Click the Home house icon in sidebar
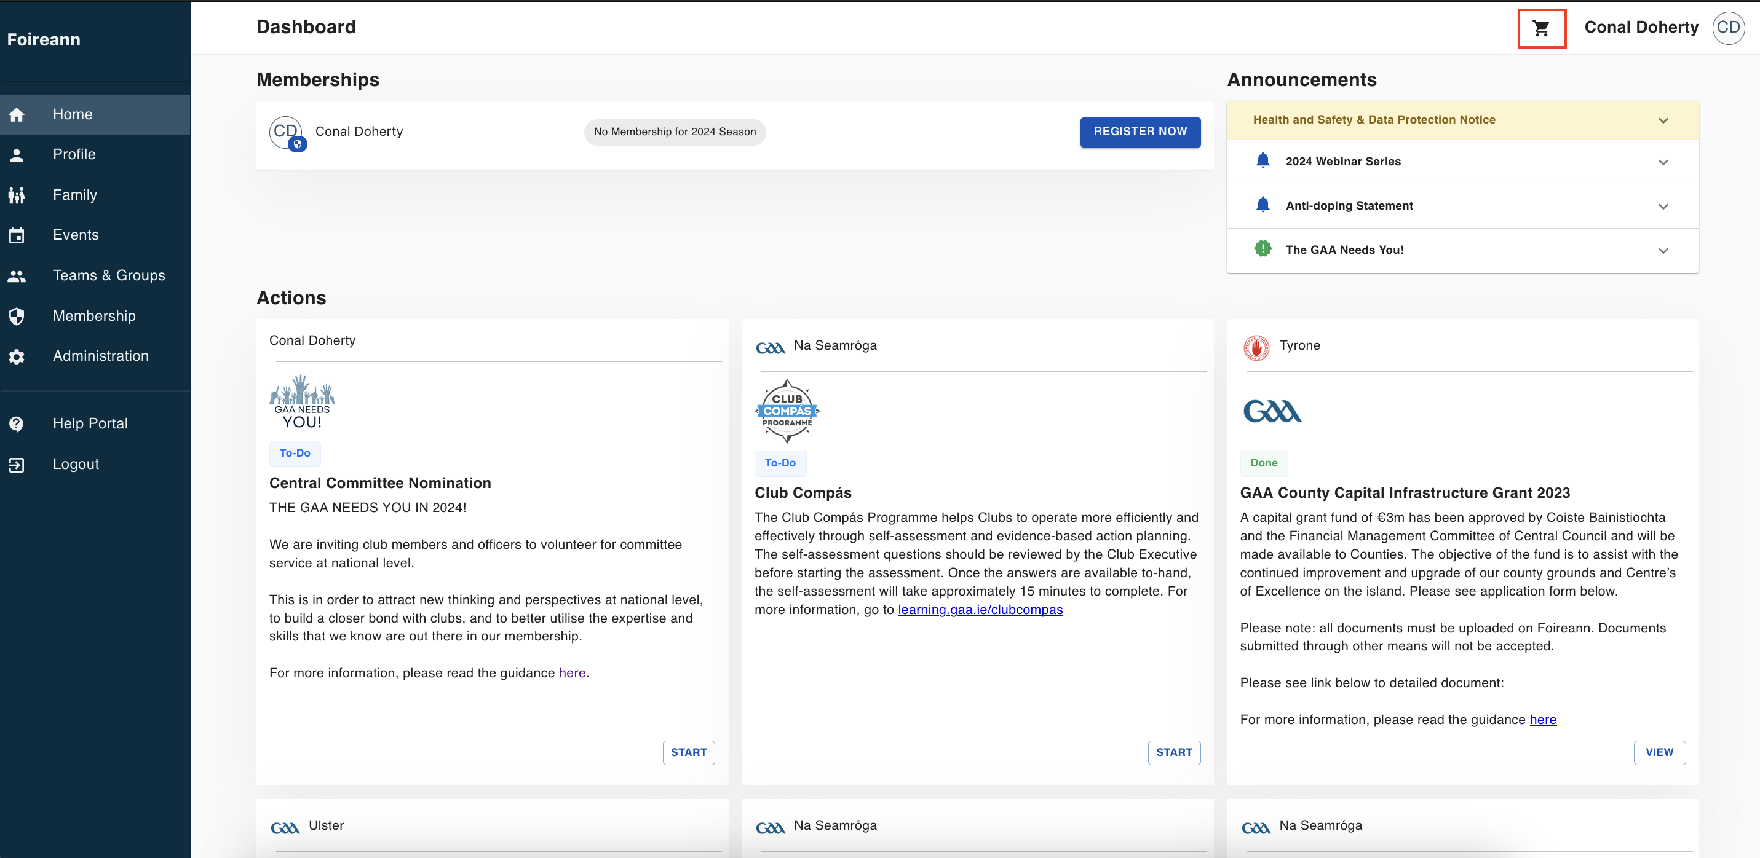The width and height of the screenshot is (1760, 858). pyautogui.click(x=17, y=114)
